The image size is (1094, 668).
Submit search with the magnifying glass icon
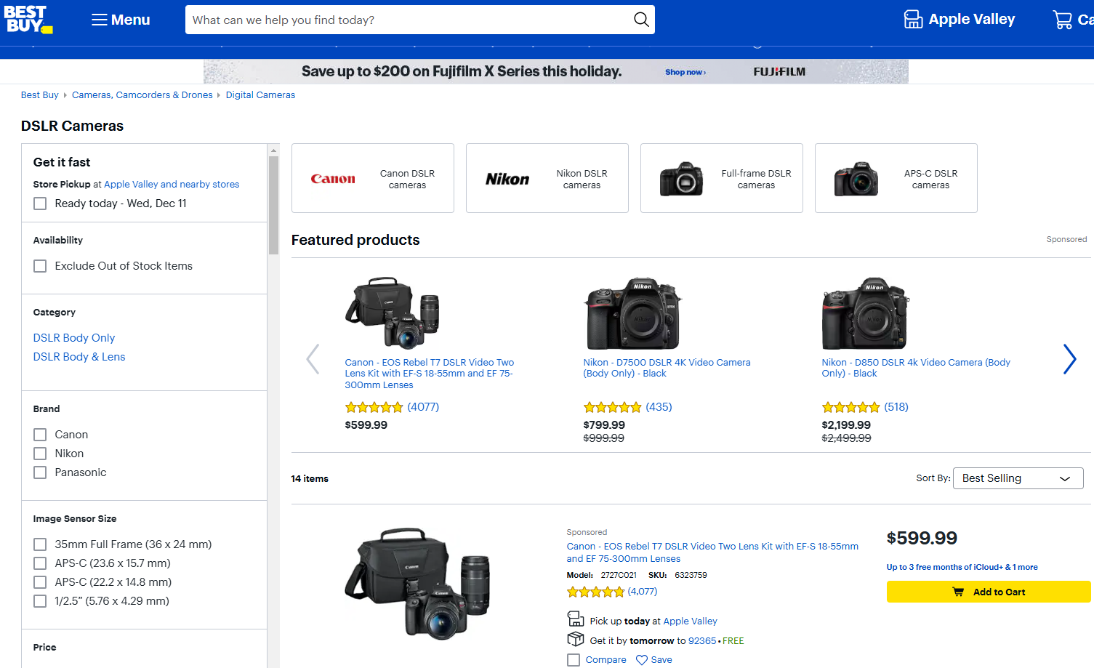[641, 20]
